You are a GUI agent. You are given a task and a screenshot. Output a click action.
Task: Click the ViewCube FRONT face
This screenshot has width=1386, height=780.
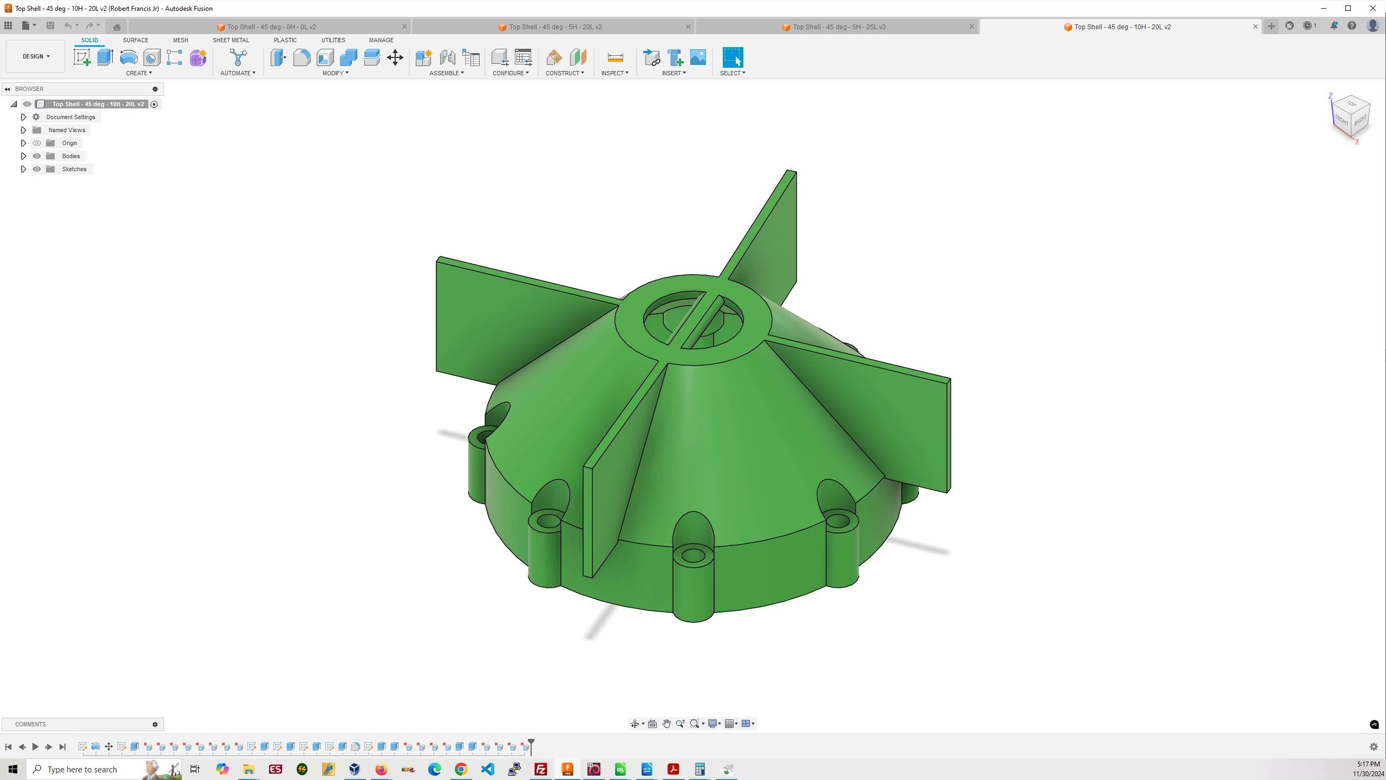coord(1342,120)
